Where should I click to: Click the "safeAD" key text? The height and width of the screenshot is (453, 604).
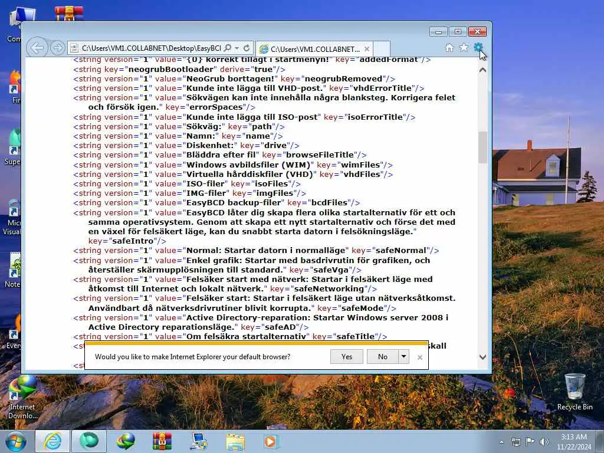pyautogui.click(x=280, y=327)
